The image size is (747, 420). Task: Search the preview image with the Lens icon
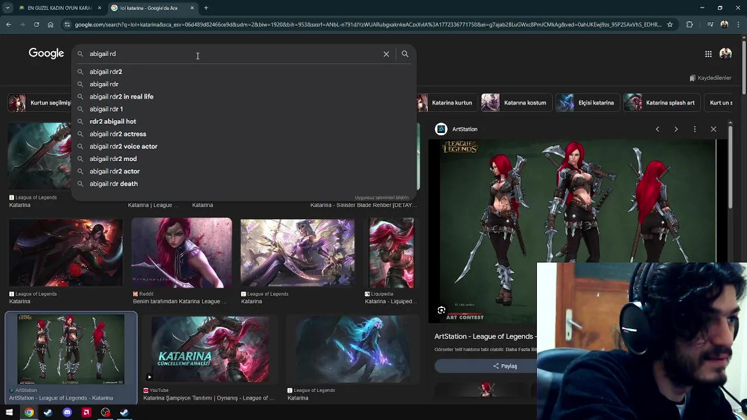[x=442, y=310]
